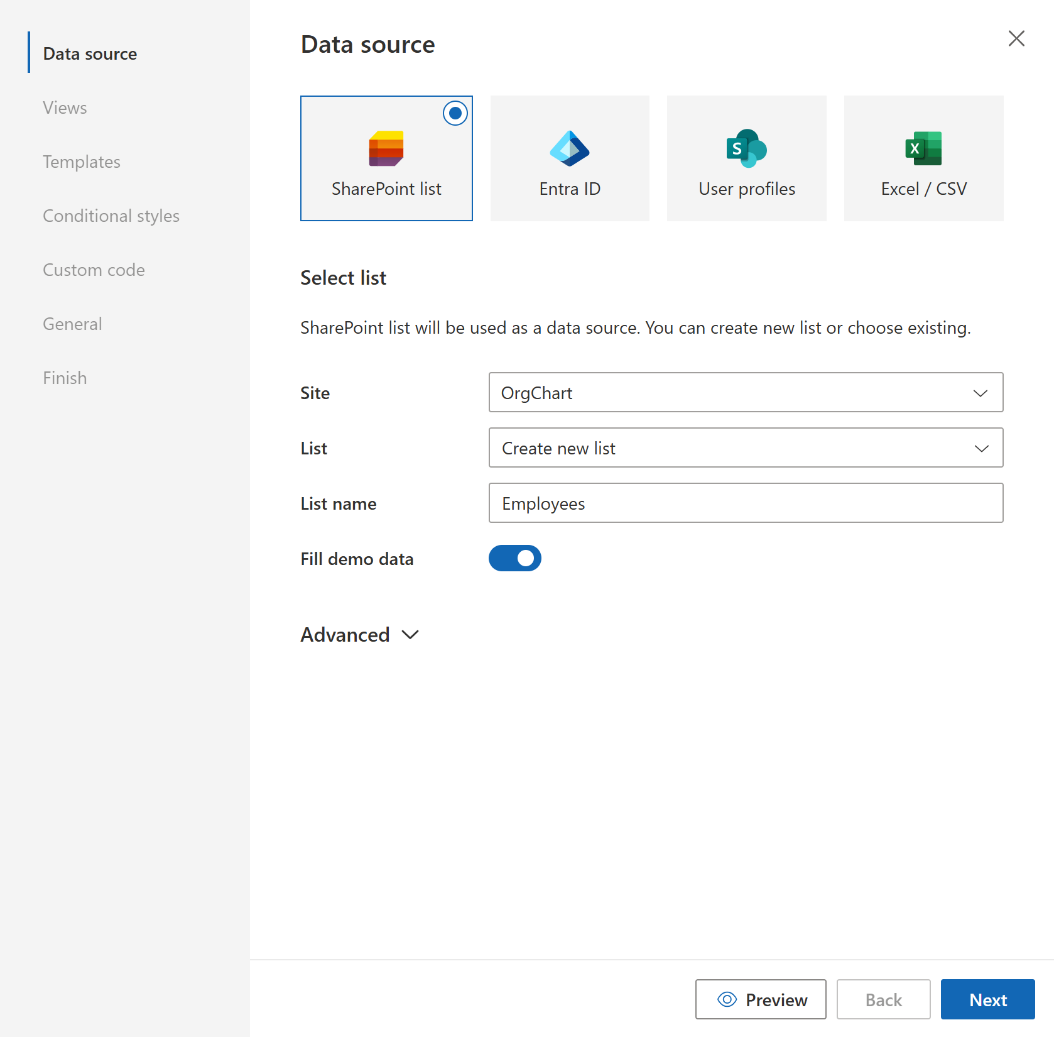Select the SharePoint list radio button
1054x1037 pixels.
pos(454,113)
